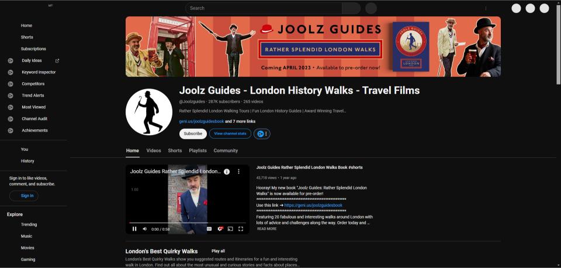This screenshot has width=561, height=268.
Task: Switch to the channel Shorts tab
Action: click(175, 150)
